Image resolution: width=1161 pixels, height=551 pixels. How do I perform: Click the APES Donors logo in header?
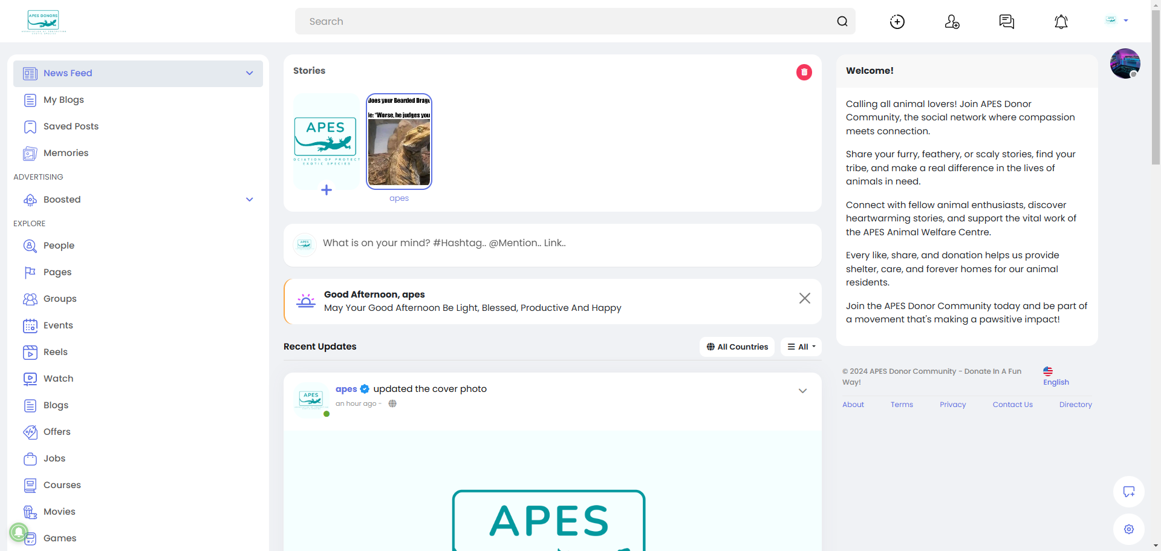[x=44, y=22]
